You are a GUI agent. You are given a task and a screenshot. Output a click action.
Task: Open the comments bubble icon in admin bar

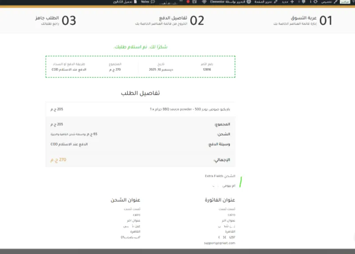pos(303,2)
